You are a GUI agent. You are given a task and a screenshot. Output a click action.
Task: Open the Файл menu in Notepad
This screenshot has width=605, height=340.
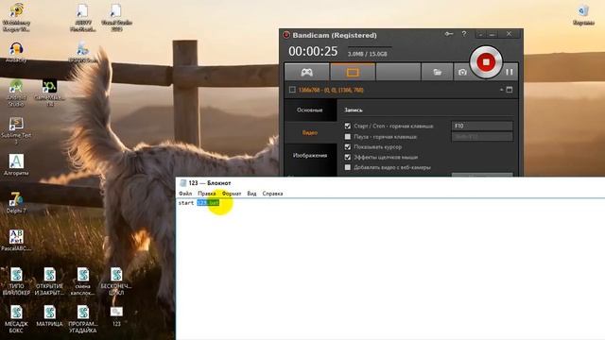coord(185,194)
